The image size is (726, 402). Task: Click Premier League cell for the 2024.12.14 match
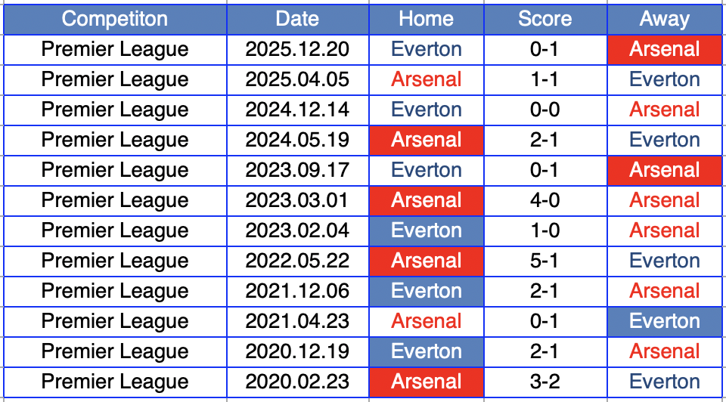[x=115, y=110]
